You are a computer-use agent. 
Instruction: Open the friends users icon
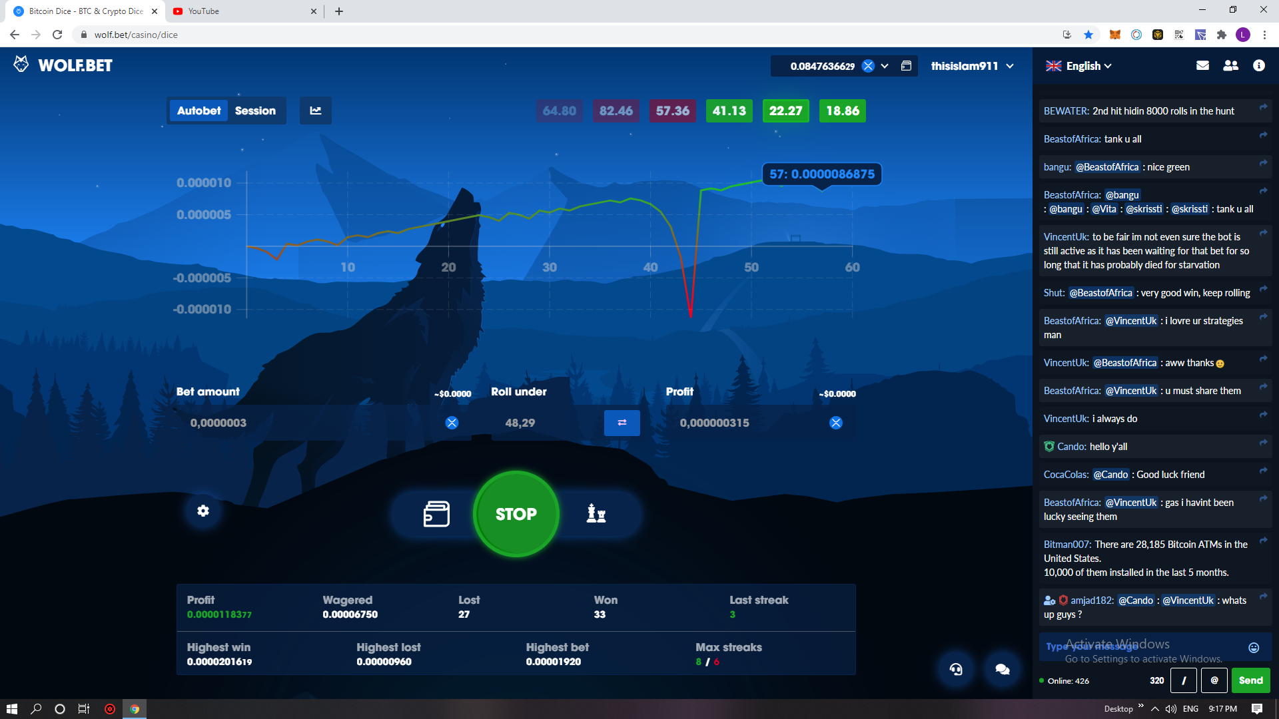(x=1230, y=65)
